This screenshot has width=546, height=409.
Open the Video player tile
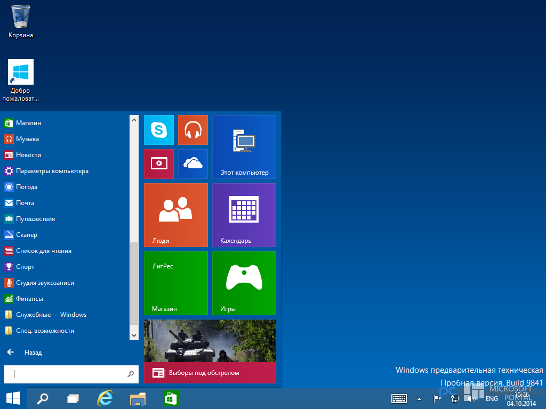point(159,164)
